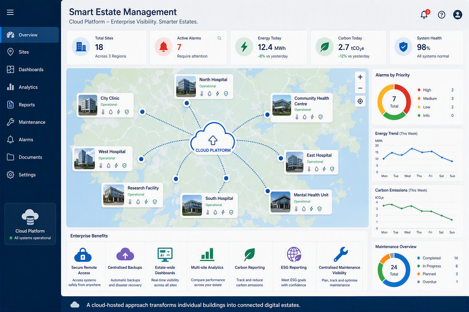Click search icon in Active Alarms card
The image size is (469, 312).
pos(219,38)
